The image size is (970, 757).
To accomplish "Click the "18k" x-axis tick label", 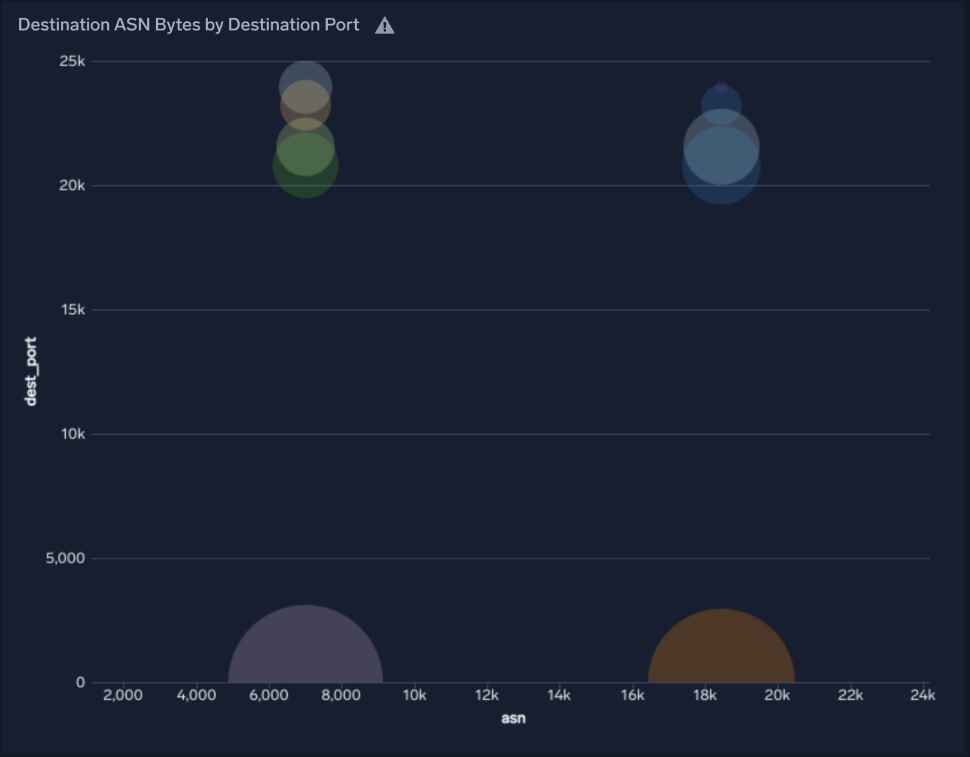I will coord(705,695).
